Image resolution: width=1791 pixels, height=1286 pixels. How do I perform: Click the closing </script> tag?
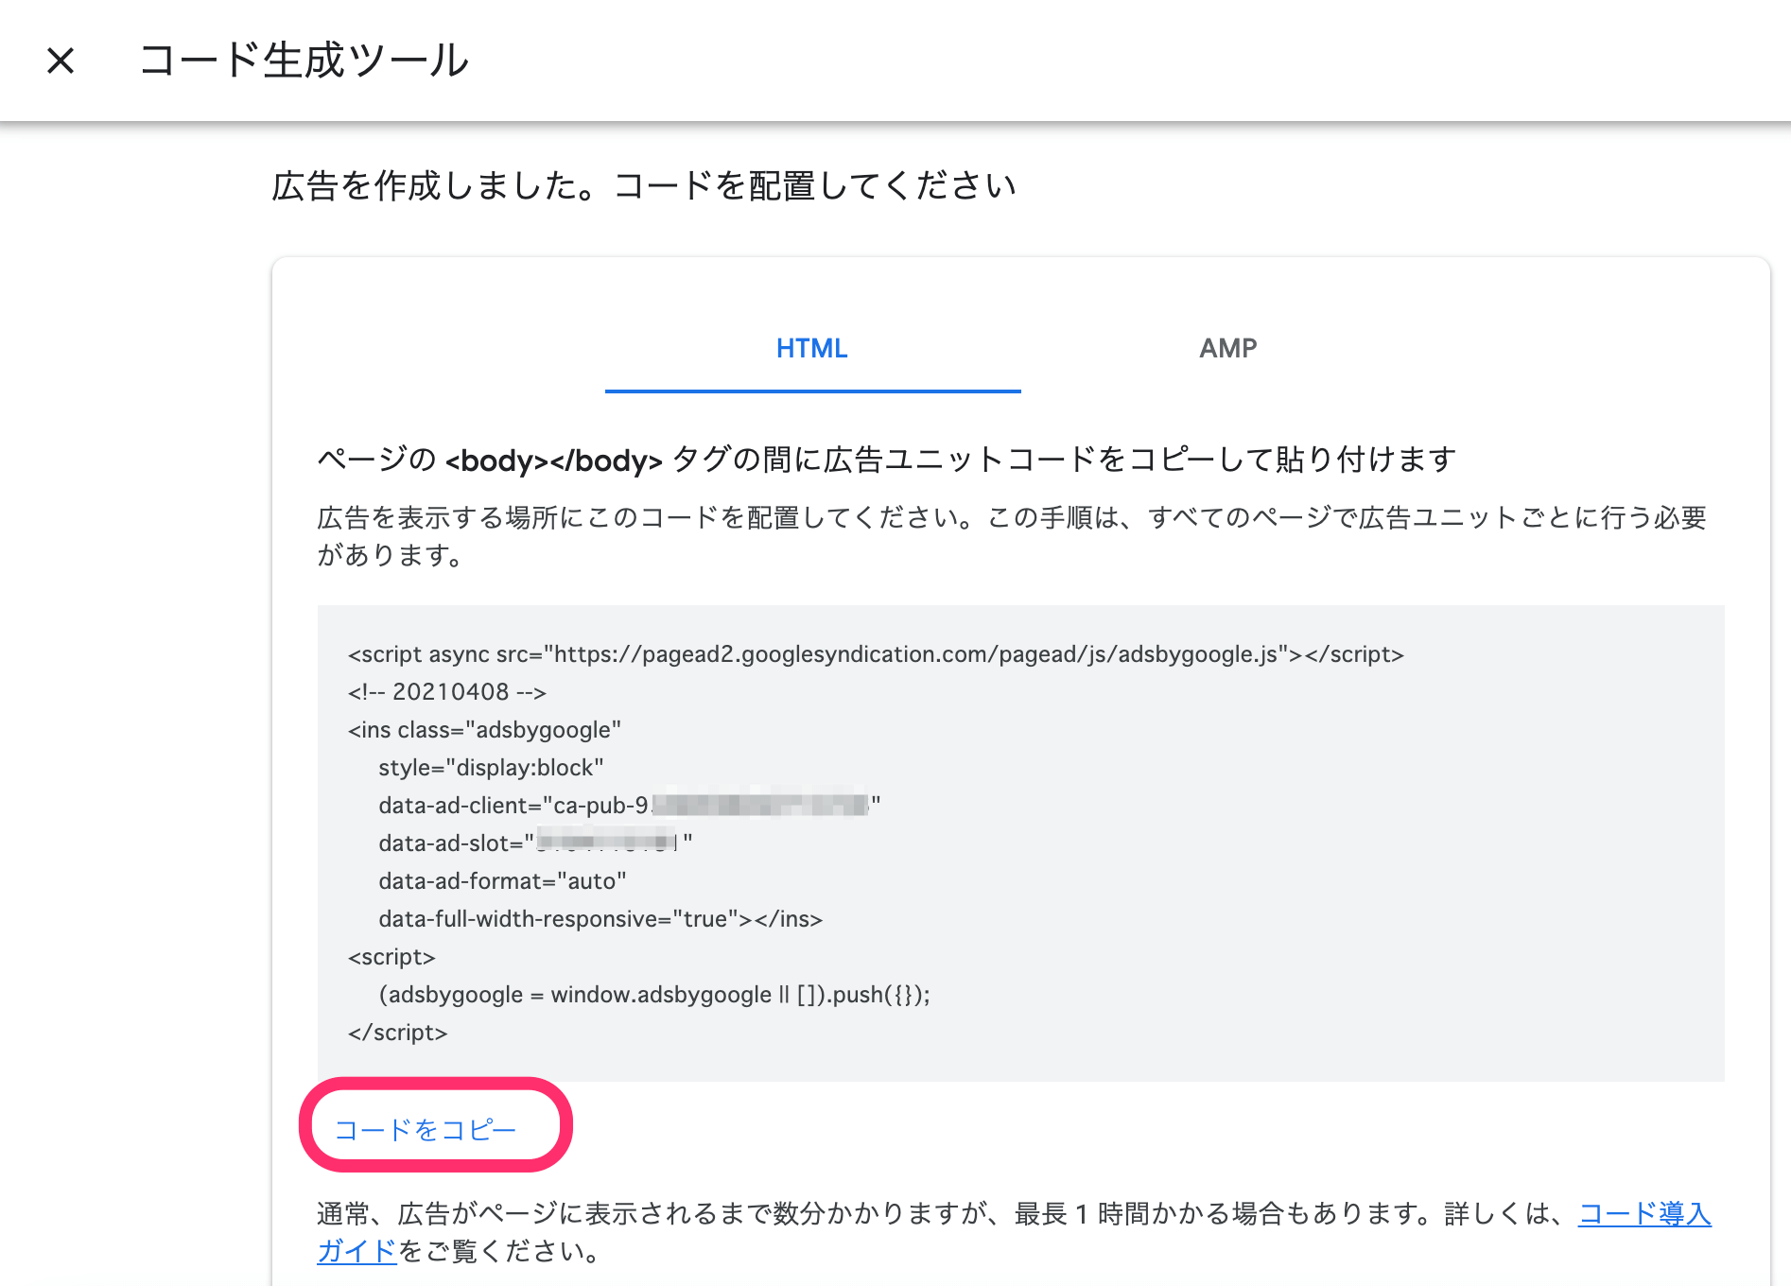(397, 1032)
